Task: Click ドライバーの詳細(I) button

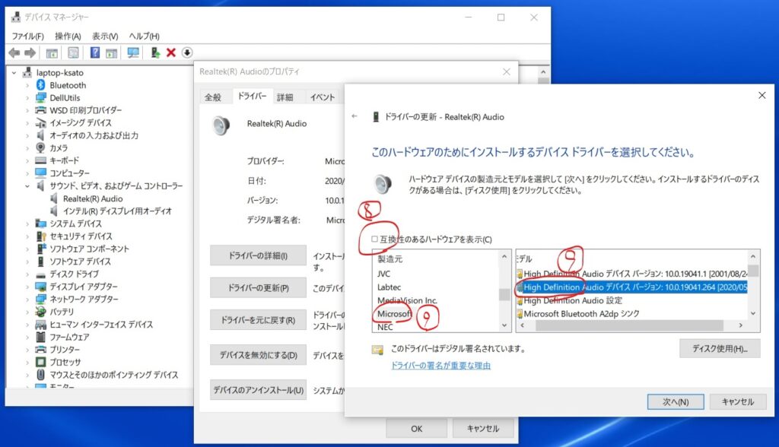Action: pos(258,255)
